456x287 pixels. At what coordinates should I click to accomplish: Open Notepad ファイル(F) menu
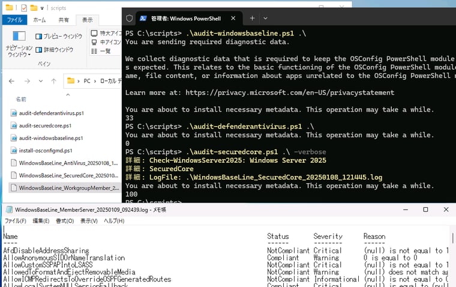coord(16,221)
